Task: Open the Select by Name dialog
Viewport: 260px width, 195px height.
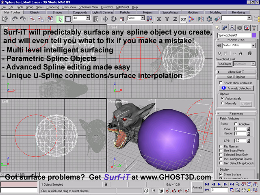Action: (96, 19)
